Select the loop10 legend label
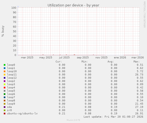Image resolution: width=147 pixels, height=123 pixels. point(12,71)
